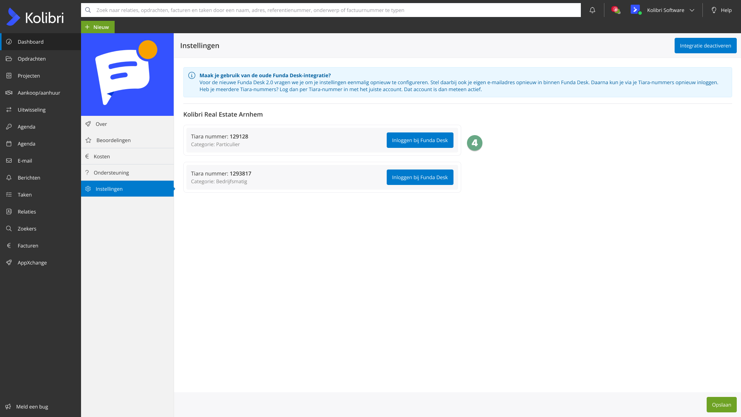The height and width of the screenshot is (417, 741).
Task: Click Integratie deactiveren button
Action: point(705,46)
